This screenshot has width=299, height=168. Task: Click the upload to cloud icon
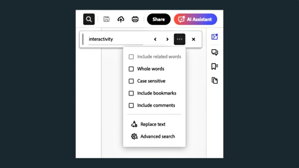[x=121, y=19]
